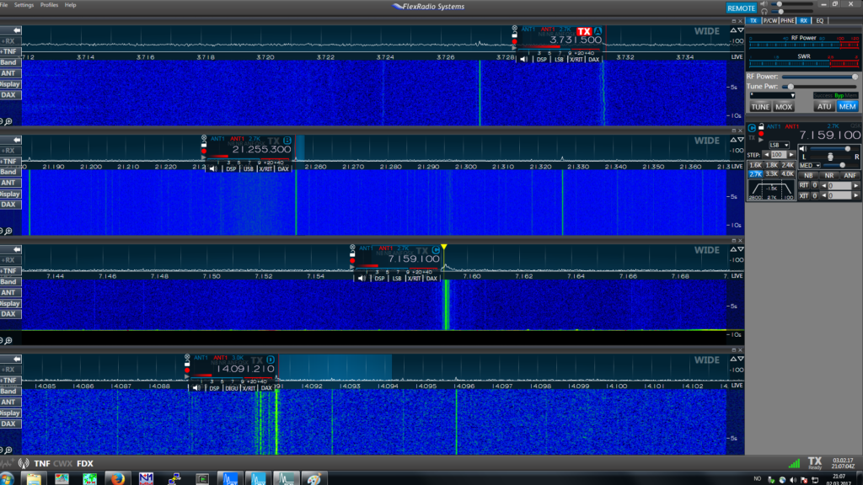Viewport: 863px width, 485px height.
Task: Toggle FDX full duplex in the status bar
Action: (85, 463)
